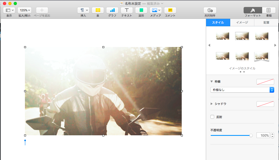Click the 図形 (Shape) toolbar icon
The width and height of the screenshot is (279, 160).
pos(141,10)
